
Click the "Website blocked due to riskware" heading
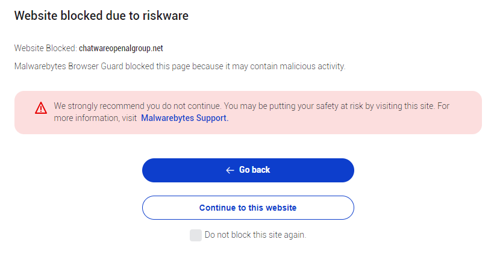101,16
